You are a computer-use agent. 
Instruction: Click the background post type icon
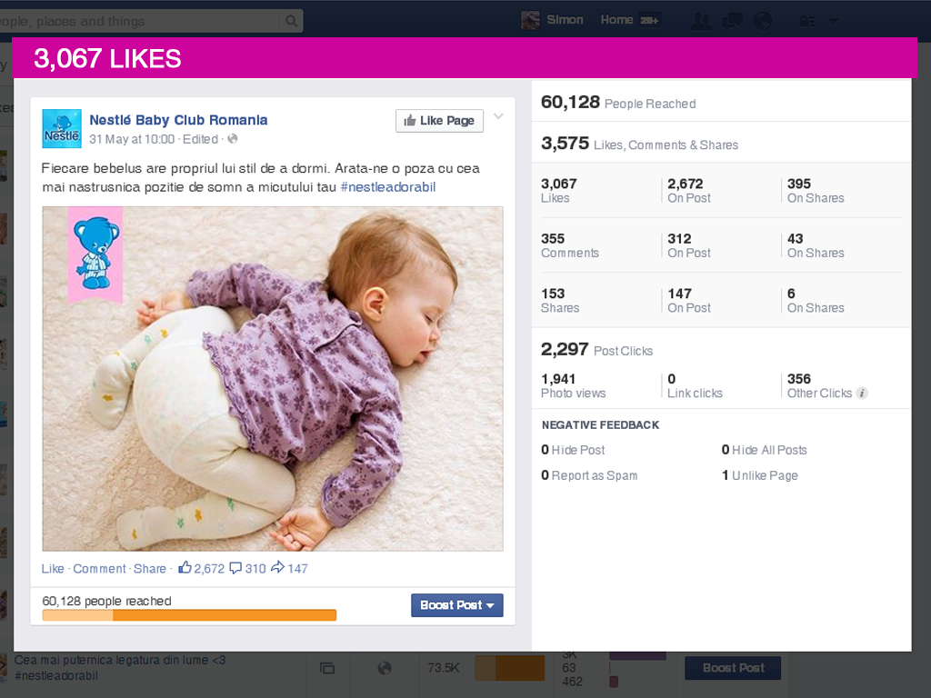(x=327, y=668)
